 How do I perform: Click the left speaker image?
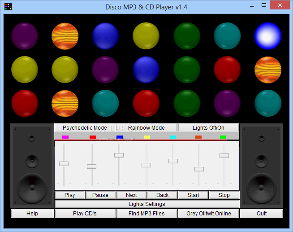point(32,166)
